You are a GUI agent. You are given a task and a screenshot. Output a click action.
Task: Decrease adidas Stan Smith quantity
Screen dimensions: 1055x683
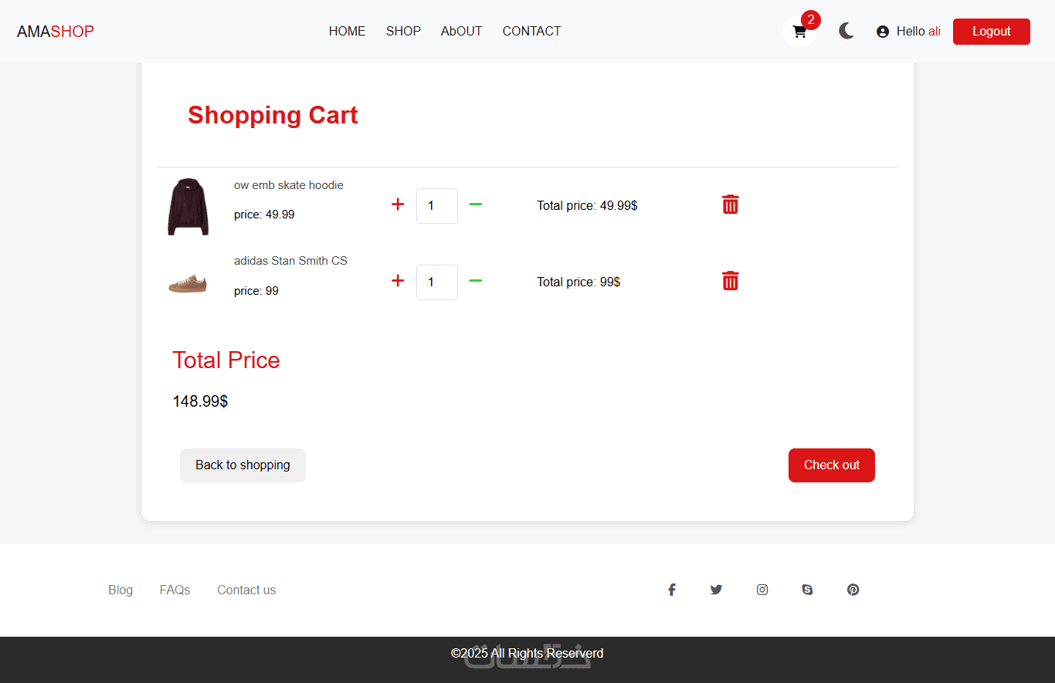click(x=476, y=281)
